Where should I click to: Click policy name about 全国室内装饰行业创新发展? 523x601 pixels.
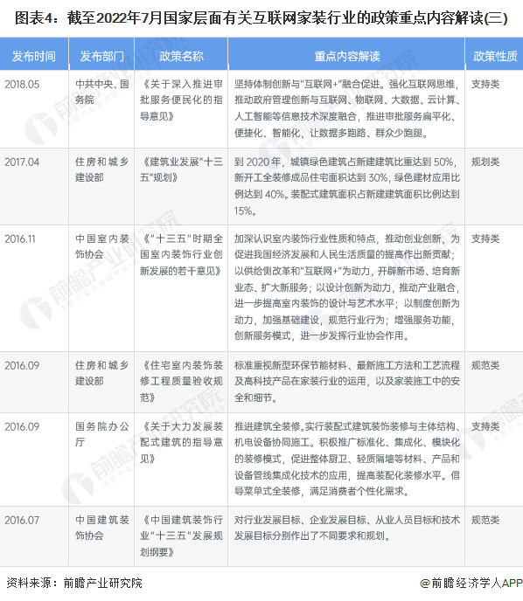(181, 255)
